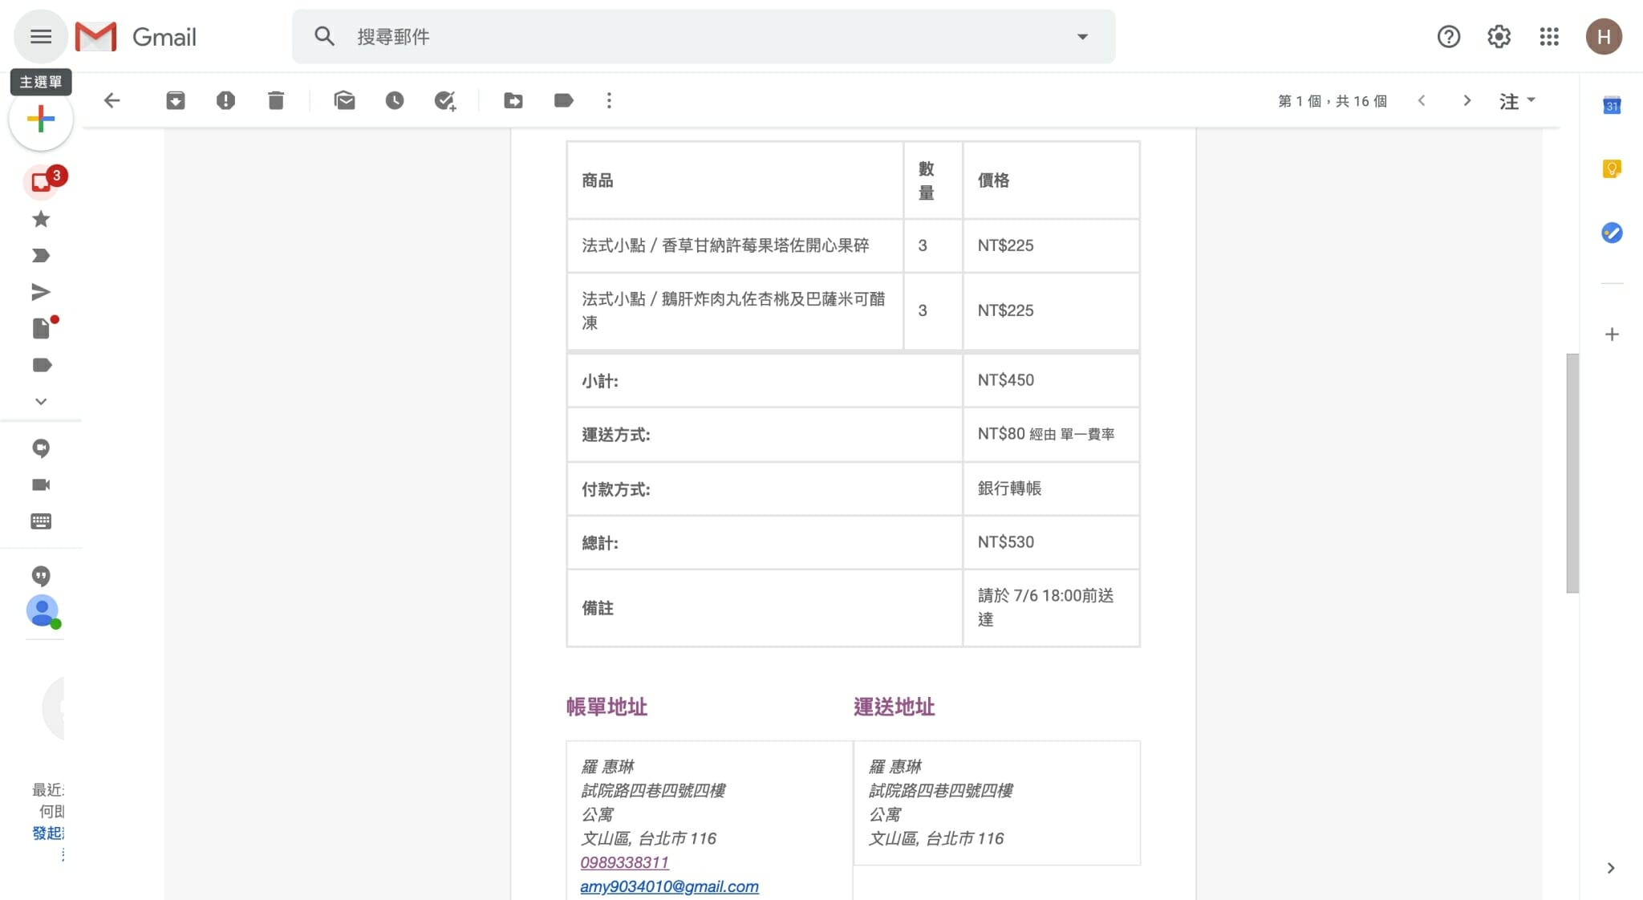
Task: Snooze this email with clock icon
Action: click(x=395, y=100)
